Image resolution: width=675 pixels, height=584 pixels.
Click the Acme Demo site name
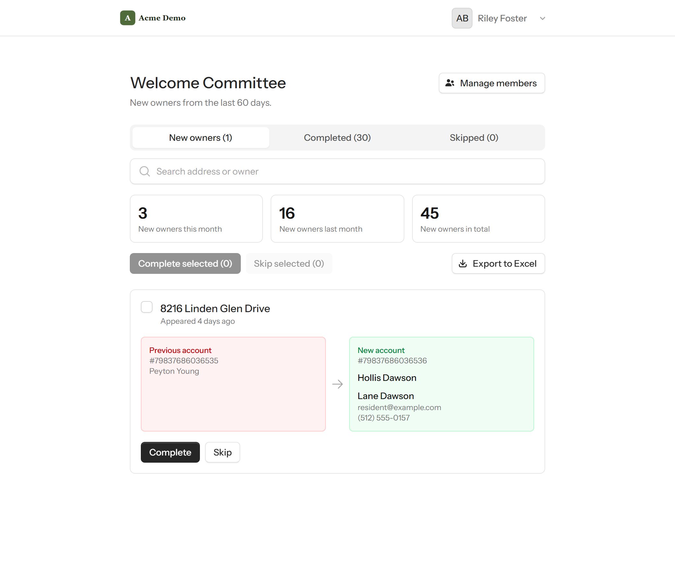[x=162, y=18]
